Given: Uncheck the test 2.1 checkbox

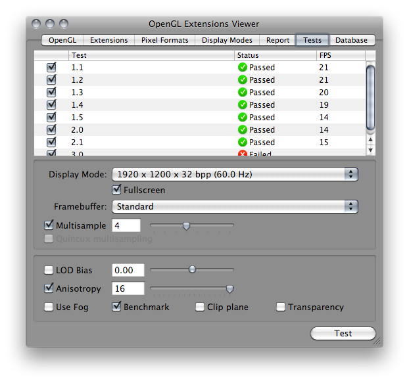Looking at the screenshot, I should click(x=51, y=143).
